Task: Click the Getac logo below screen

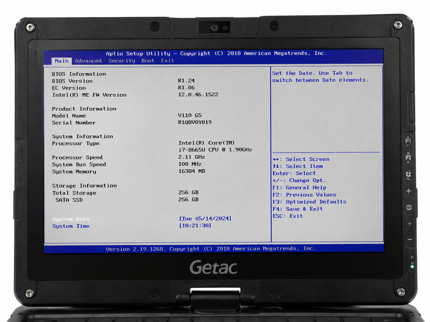Action: coord(214,267)
